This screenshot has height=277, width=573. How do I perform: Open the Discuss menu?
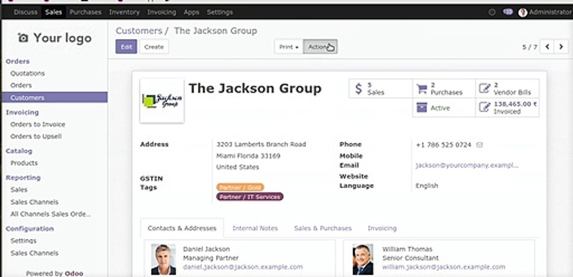(25, 12)
